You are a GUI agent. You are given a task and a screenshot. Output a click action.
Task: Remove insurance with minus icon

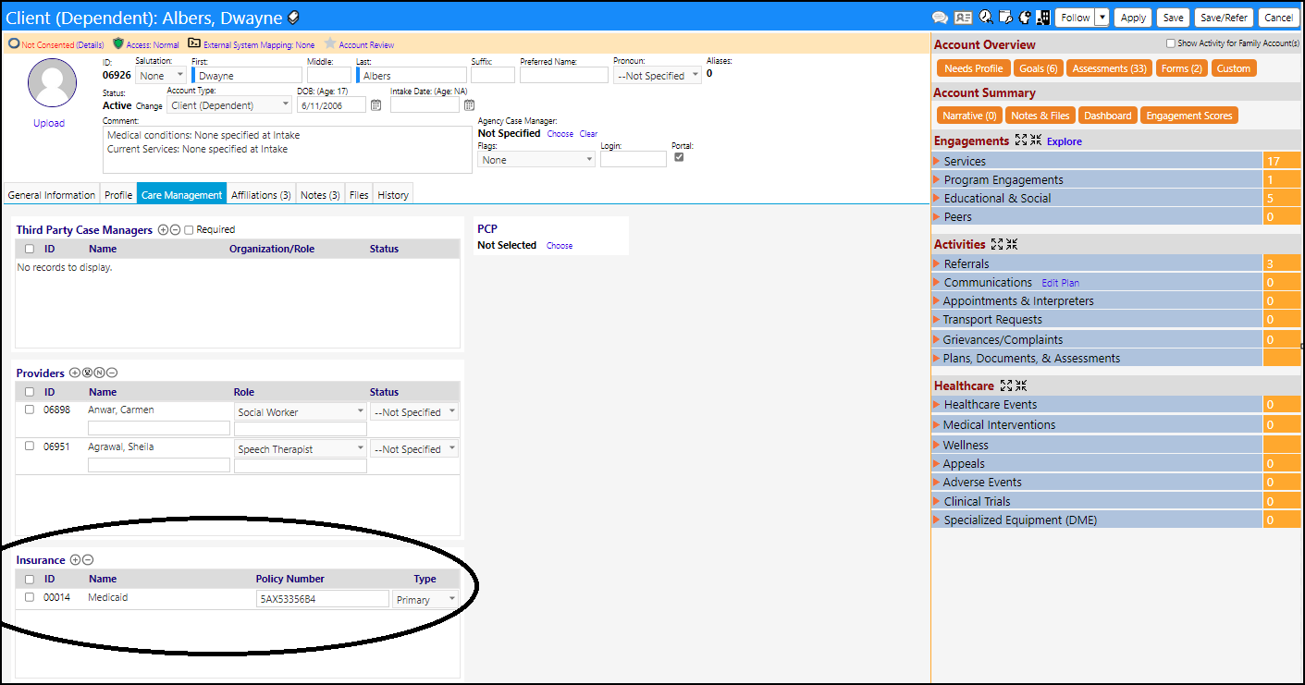coord(88,559)
